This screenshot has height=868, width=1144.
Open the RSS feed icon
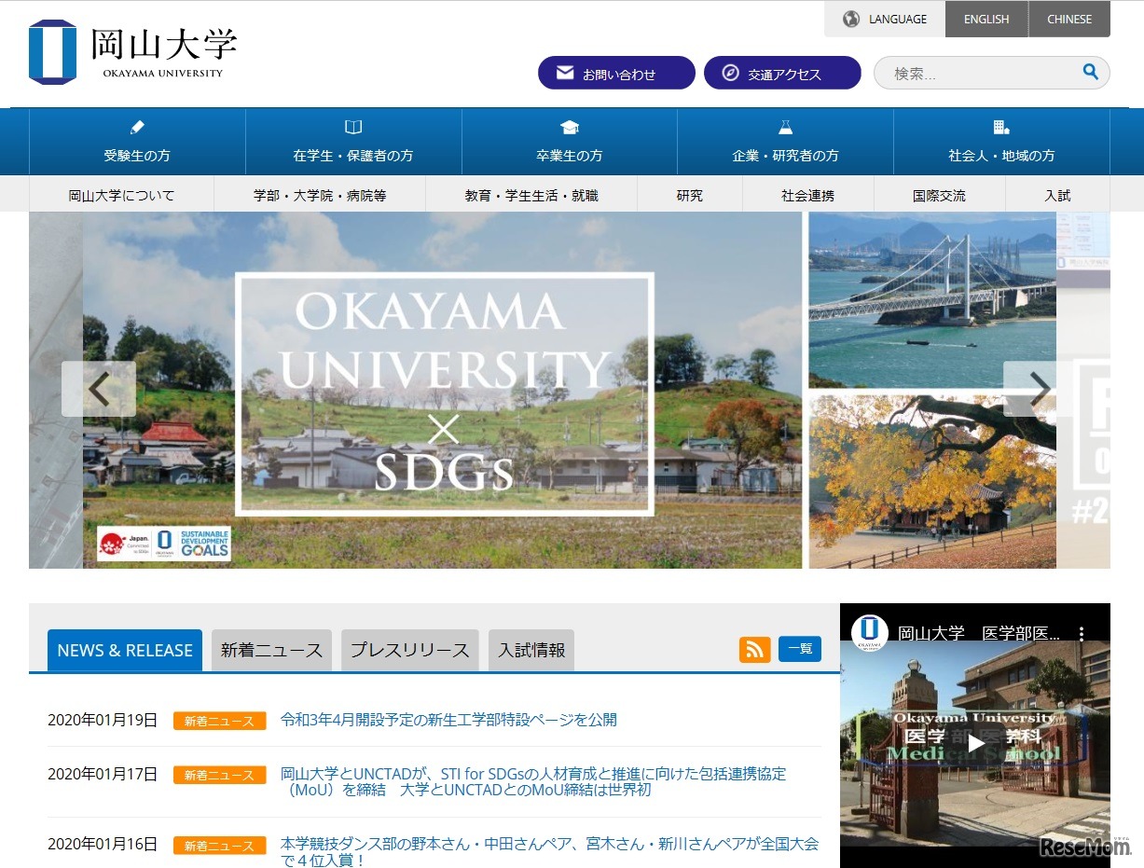tap(755, 650)
